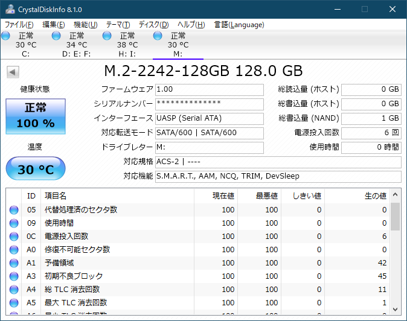Click the ファームウェア field showing 1.00
The image size is (407, 321).
click(x=210, y=90)
